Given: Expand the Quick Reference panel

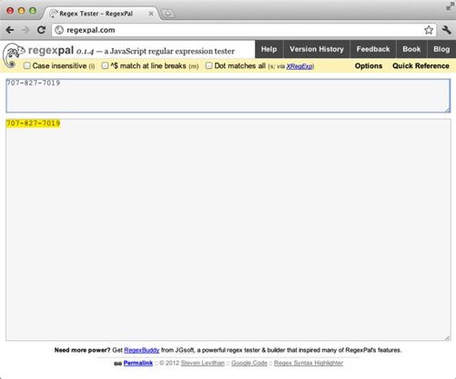Looking at the screenshot, I should click(421, 65).
